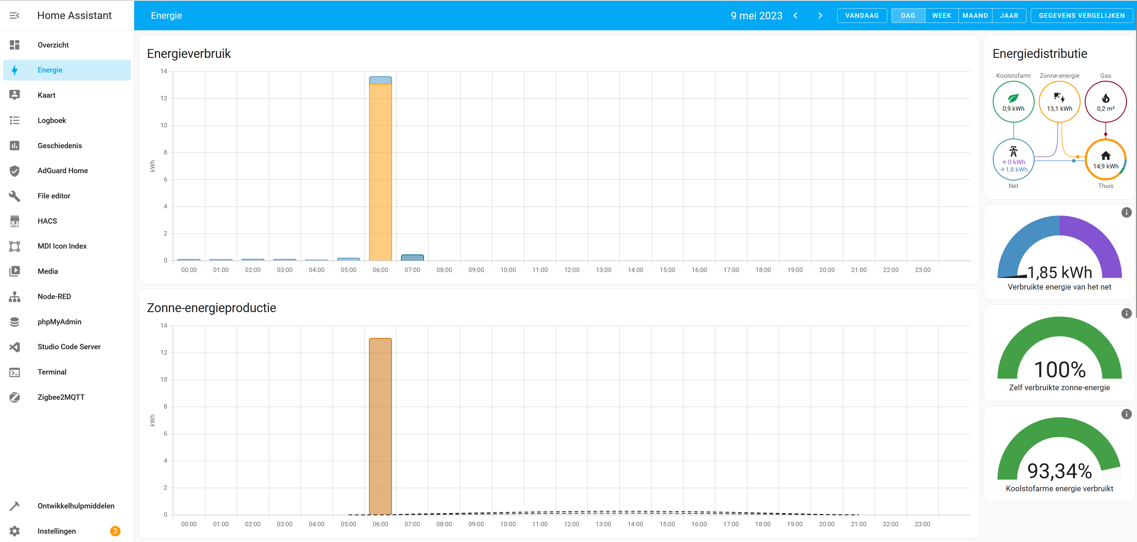The image size is (1137, 542).
Task: Open the Logboek list icon
Action: click(15, 120)
